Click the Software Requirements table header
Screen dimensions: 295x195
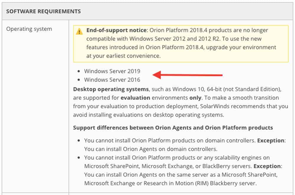(43, 11)
